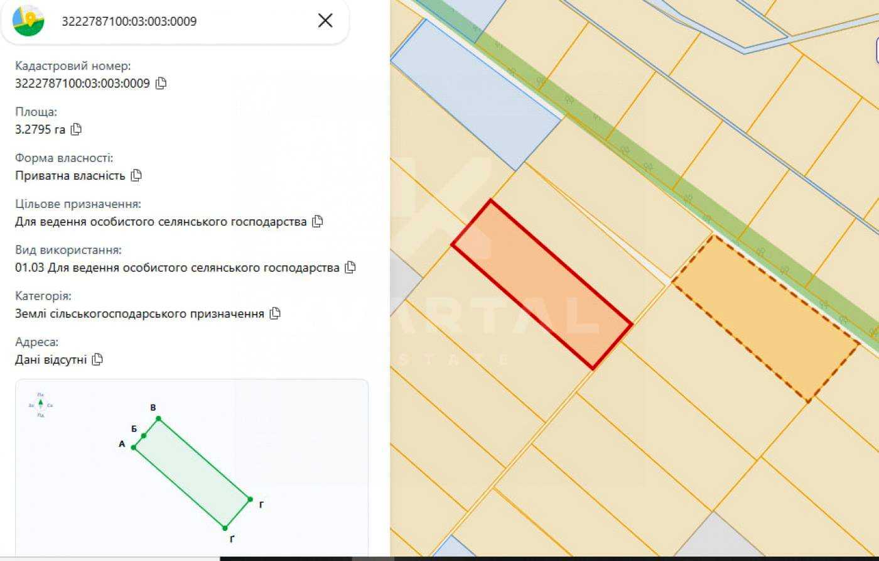Select the orange dashed-outline parcel
The height and width of the screenshot is (561, 879).
(x=765, y=318)
